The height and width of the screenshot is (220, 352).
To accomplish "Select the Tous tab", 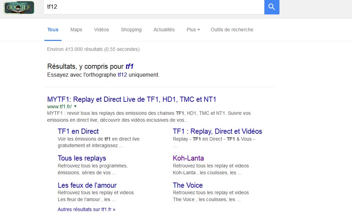I will click(x=53, y=30).
